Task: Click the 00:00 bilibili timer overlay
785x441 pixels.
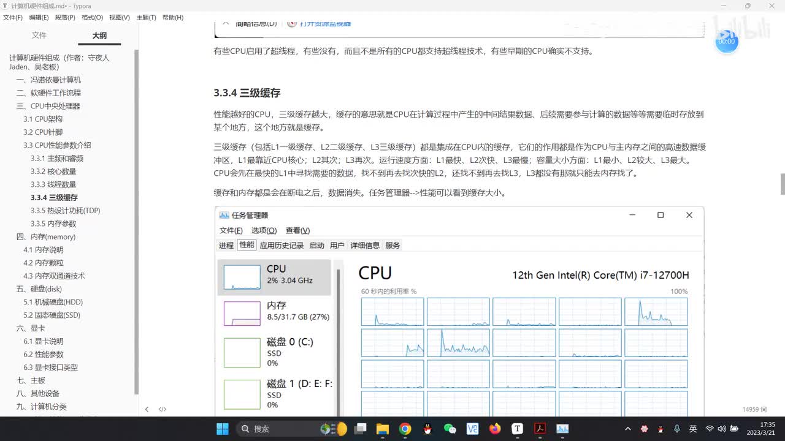Action: pyautogui.click(x=726, y=42)
